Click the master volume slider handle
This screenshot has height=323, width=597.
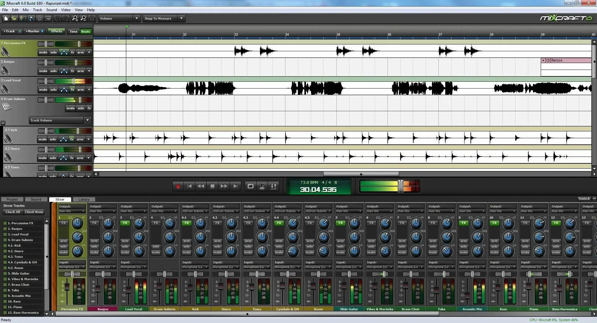click(401, 186)
